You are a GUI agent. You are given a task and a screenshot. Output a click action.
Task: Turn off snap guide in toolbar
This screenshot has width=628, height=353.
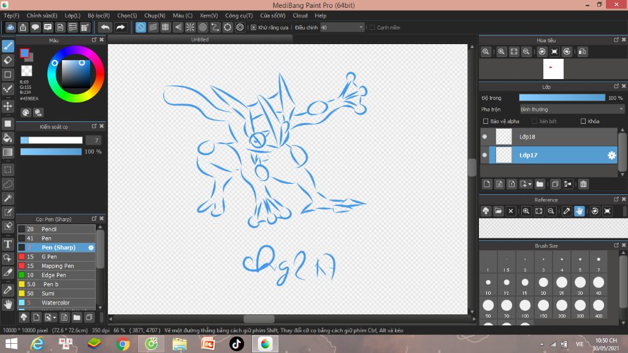140,27
